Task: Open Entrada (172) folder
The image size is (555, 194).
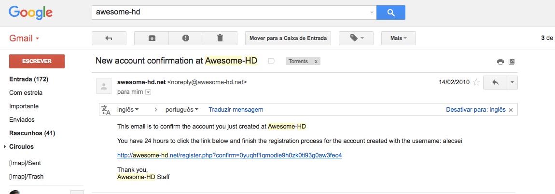Action: tap(28, 79)
